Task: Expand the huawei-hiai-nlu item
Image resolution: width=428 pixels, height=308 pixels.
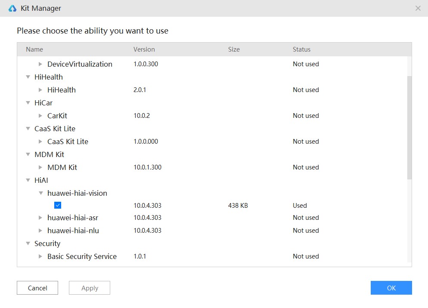Action: [40, 231]
